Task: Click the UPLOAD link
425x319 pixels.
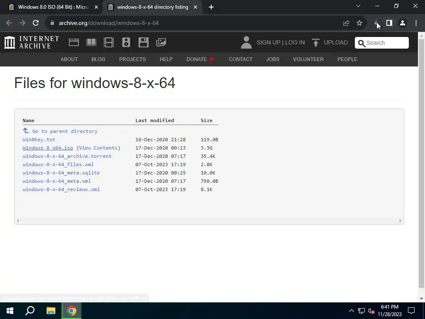Action: (336, 43)
